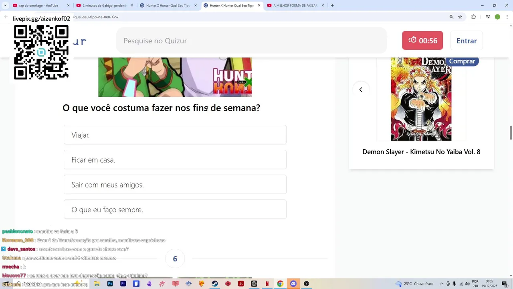Choose the 'Ficar em casa.' answer
Screen dimensions: 513x289
[175, 160]
